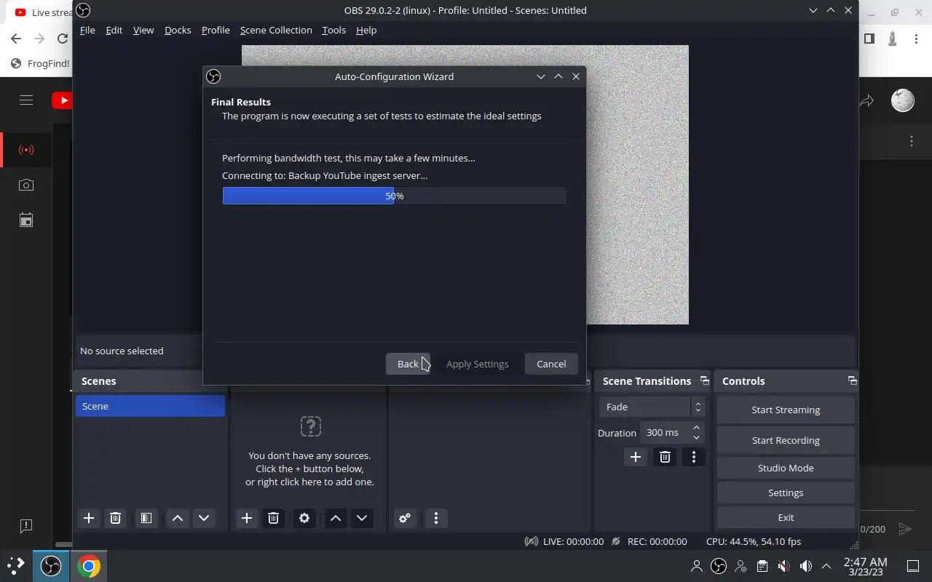Click the YouTube three-dot menu in browser
Screen dimensions: 932x582
pos(911,142)
